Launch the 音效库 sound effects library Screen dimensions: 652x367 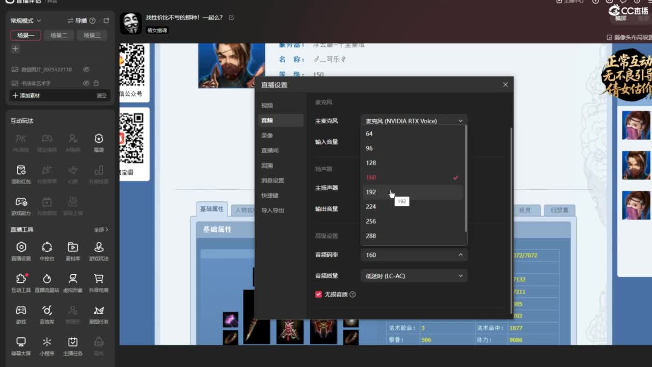pos(47,313)
